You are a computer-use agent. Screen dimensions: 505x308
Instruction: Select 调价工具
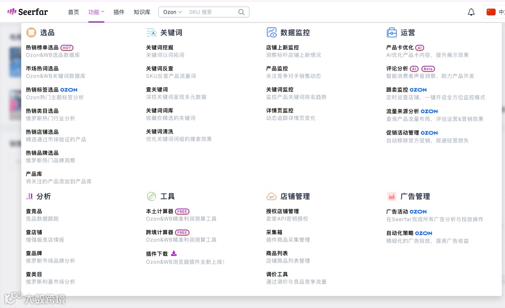277,274
